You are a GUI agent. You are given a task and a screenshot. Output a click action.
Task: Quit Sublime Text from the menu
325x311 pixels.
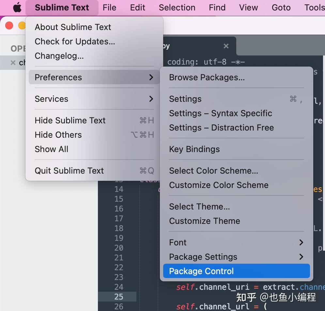69,171
